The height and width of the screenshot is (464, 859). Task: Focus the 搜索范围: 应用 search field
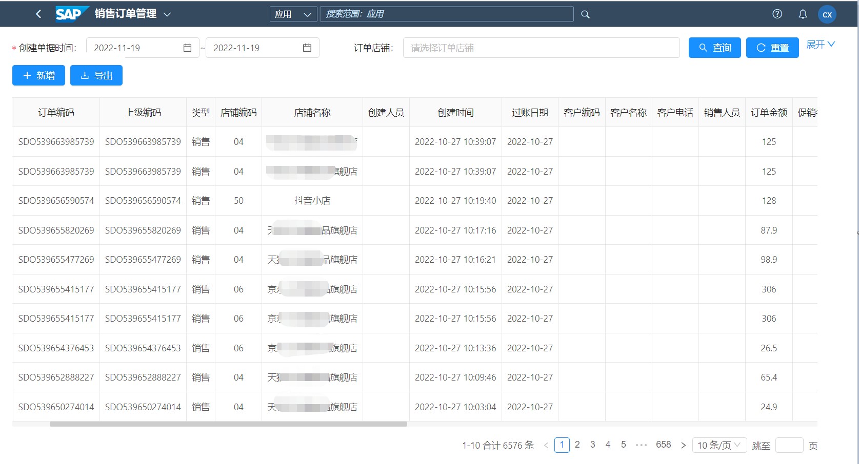pyautogui.click(x=446, y=14)
